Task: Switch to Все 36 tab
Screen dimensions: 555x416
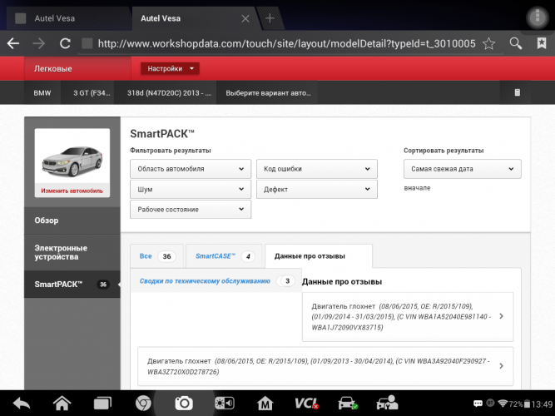Action: [156, 256]
